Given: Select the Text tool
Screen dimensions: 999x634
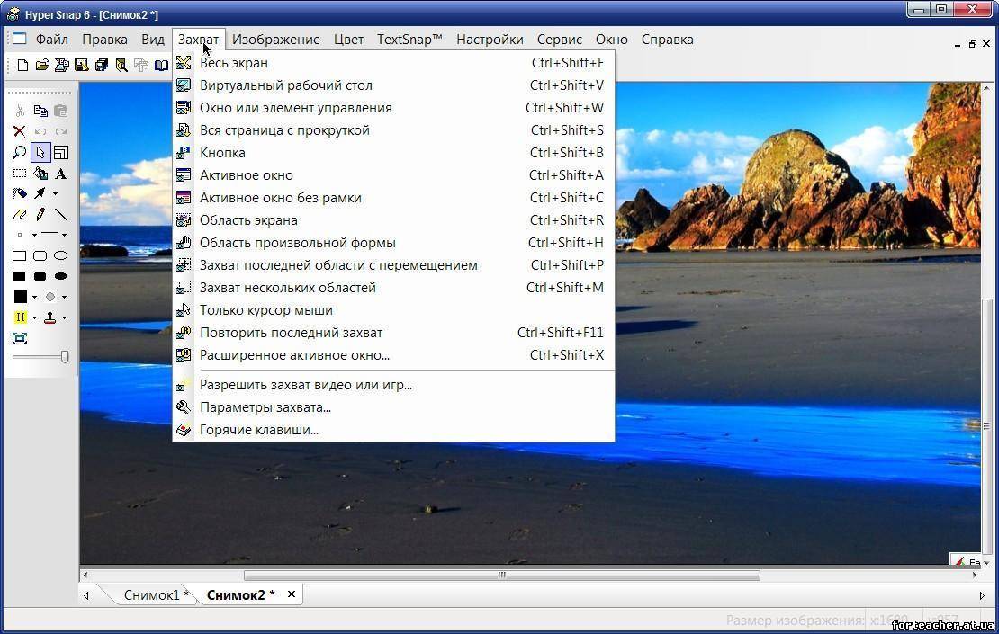Looking at the screenshot, I should point(61,174).
